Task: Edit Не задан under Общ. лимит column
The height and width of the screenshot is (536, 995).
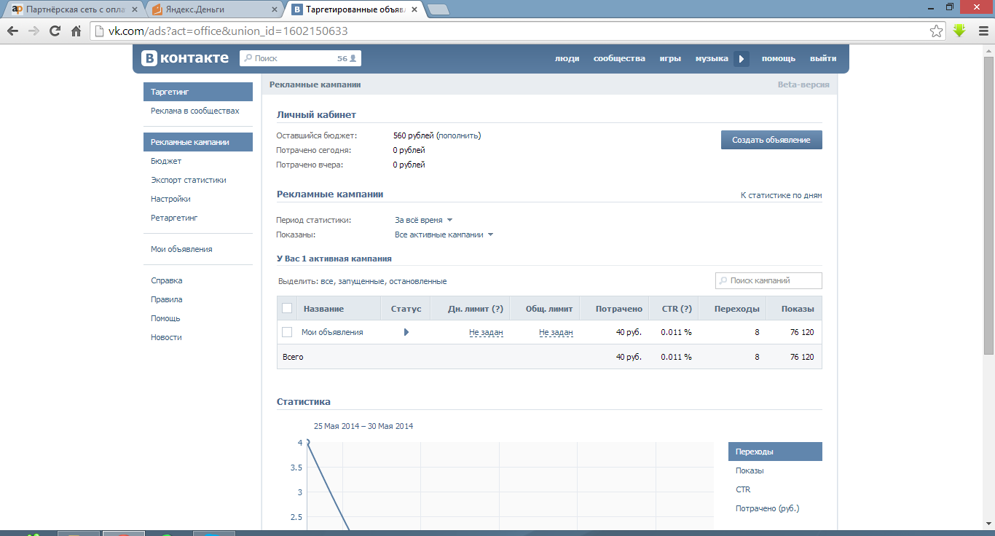Action: tap(556, 332)
